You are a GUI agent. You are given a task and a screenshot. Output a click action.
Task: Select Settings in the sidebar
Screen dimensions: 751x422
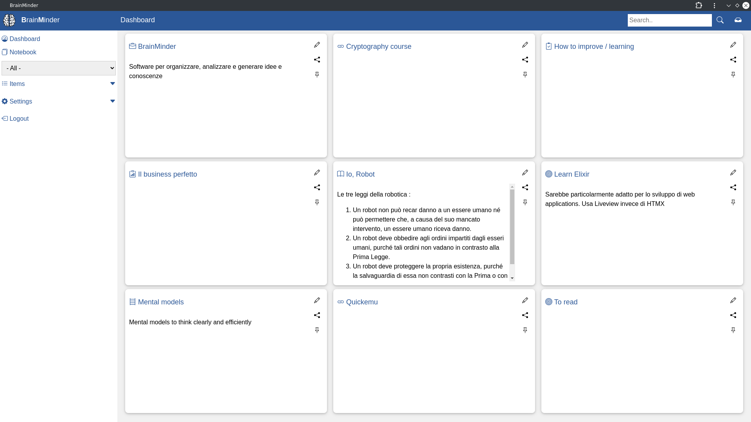tap(17, 101)
